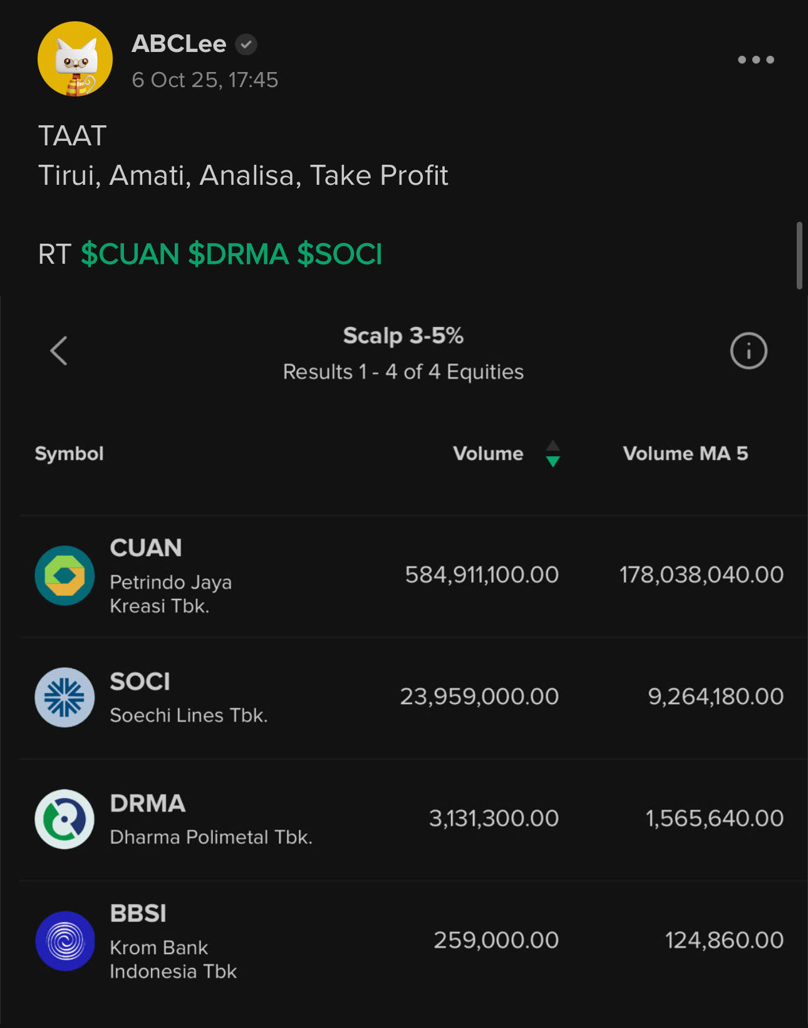Open the $DRMA ticker link

click(238, 254)
